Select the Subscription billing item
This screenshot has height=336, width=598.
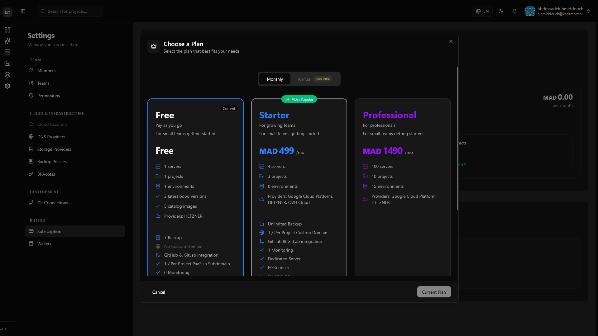[x=75, y=231]
